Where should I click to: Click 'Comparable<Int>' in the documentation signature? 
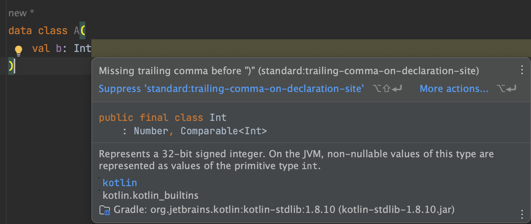[x=224, y=131]
